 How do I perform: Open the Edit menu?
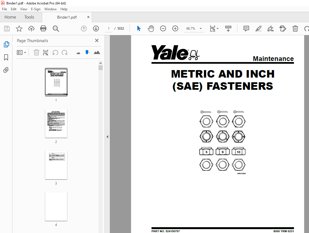[14, 9]
